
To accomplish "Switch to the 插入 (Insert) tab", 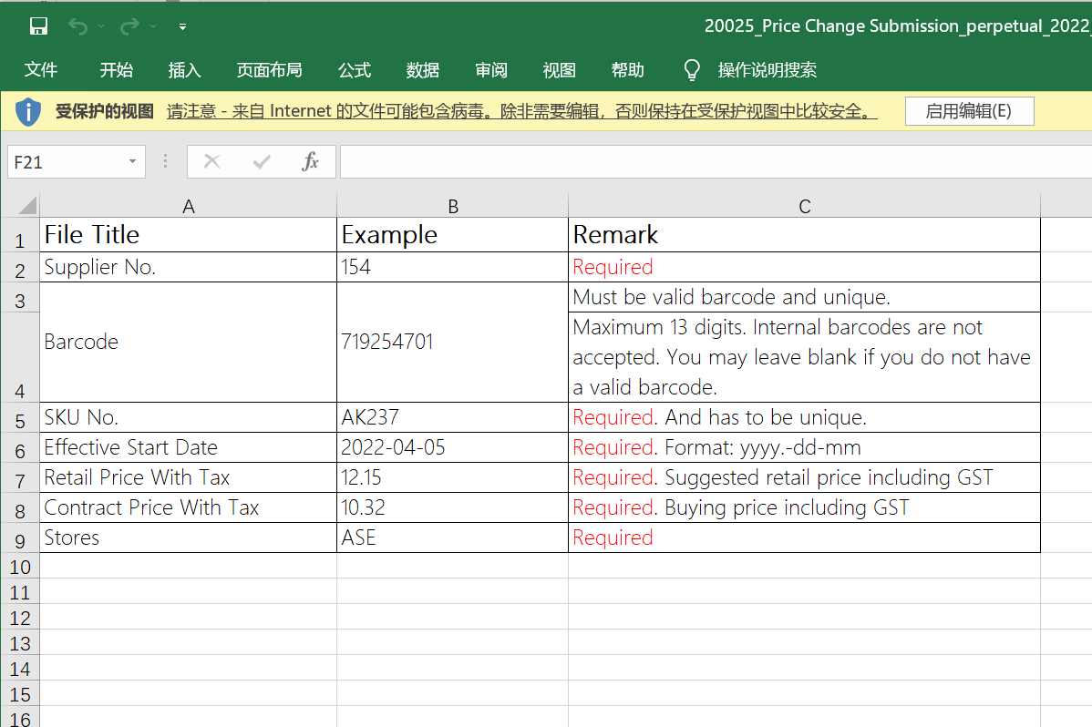I will 184,70.
